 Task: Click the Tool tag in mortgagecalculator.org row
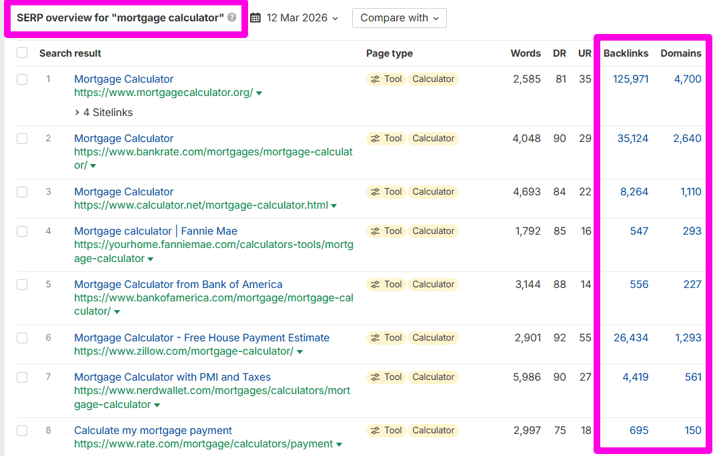386,79
